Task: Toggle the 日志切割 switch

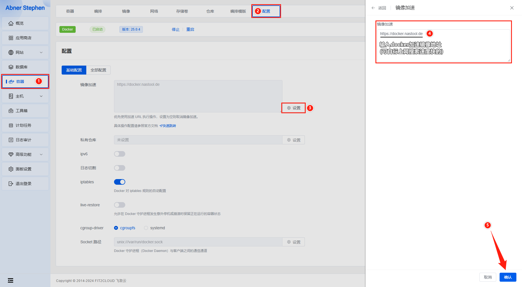Action: click(x=120, y=168)
